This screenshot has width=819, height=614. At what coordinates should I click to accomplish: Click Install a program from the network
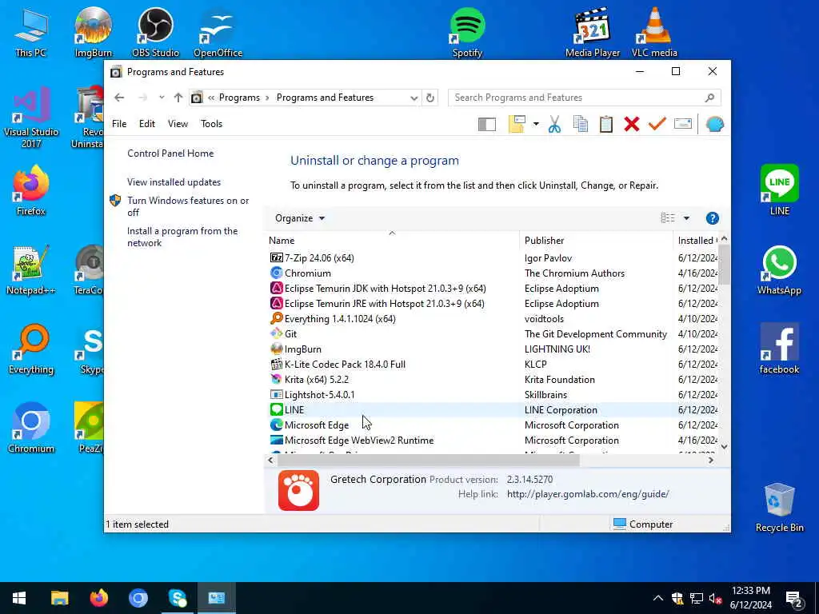pyautogui.click(x=182, y=237)
